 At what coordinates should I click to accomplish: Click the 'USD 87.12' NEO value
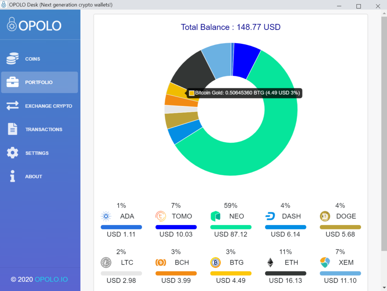point(231,234)
